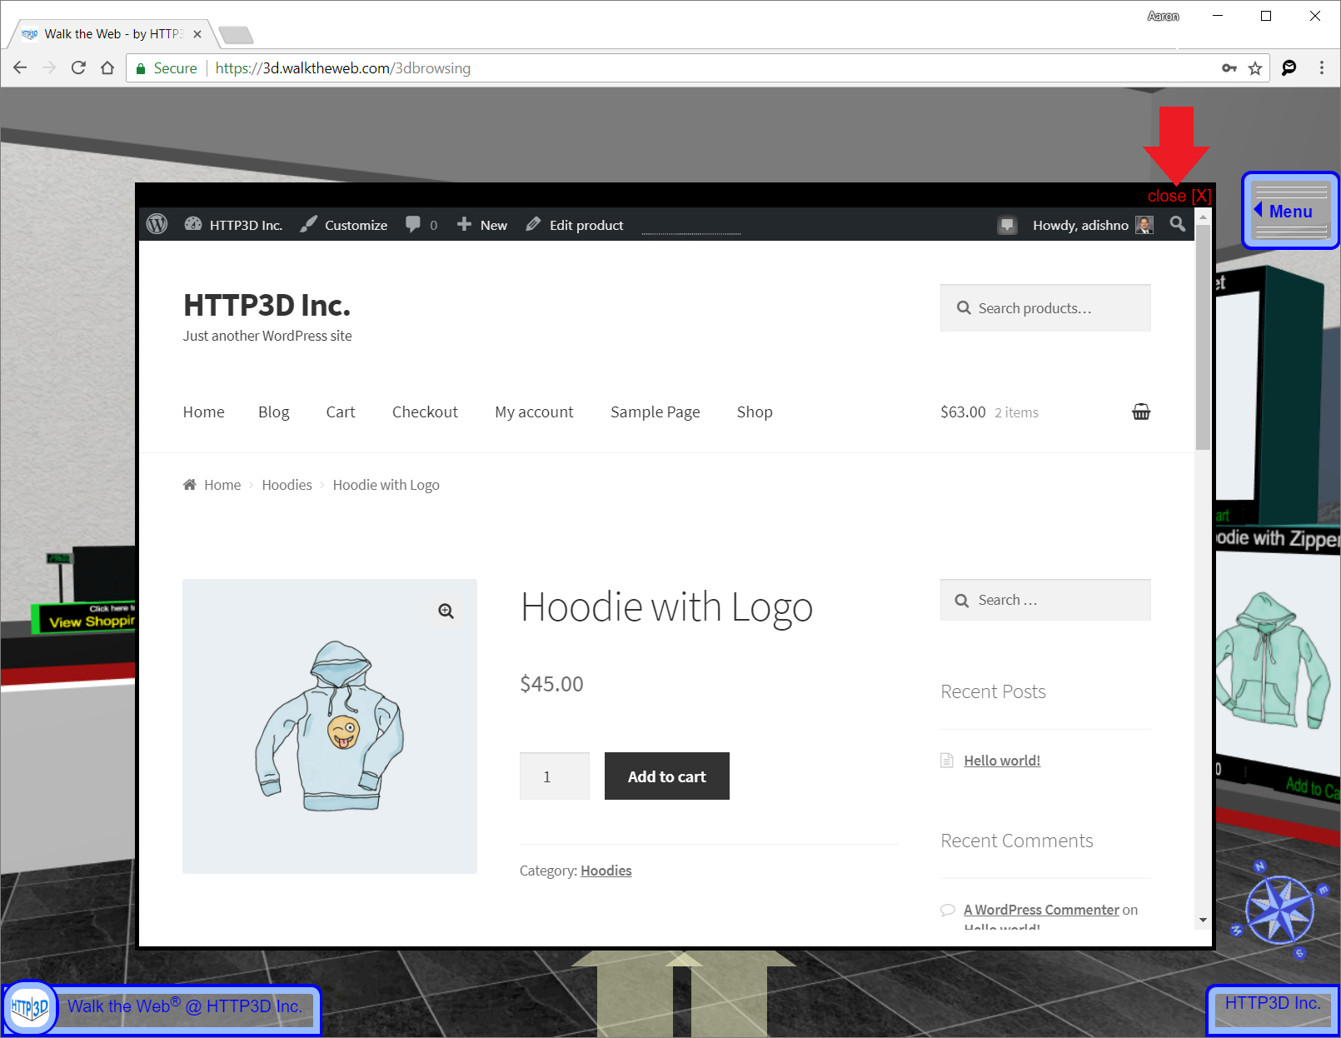Open the Blog nav menu item
Image resolution: width=1341 pixels, height=1038 pixels.
(x=274, y=412)
